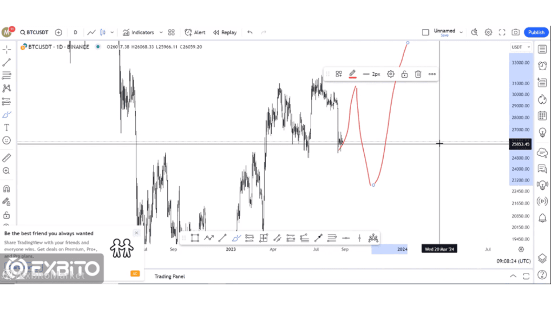Open the watchlist panel icon

(x=542, y=49)
